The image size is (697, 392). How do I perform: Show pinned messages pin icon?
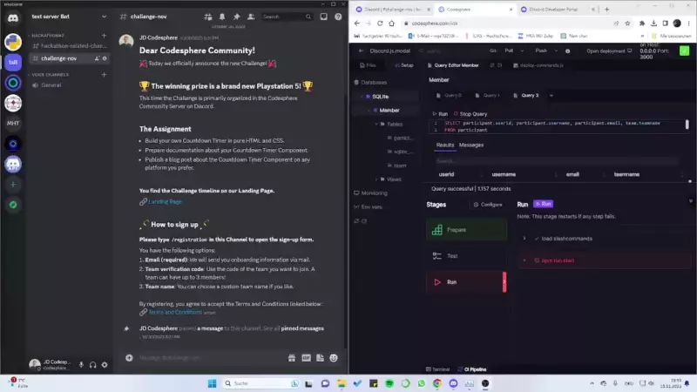(236, 17)
